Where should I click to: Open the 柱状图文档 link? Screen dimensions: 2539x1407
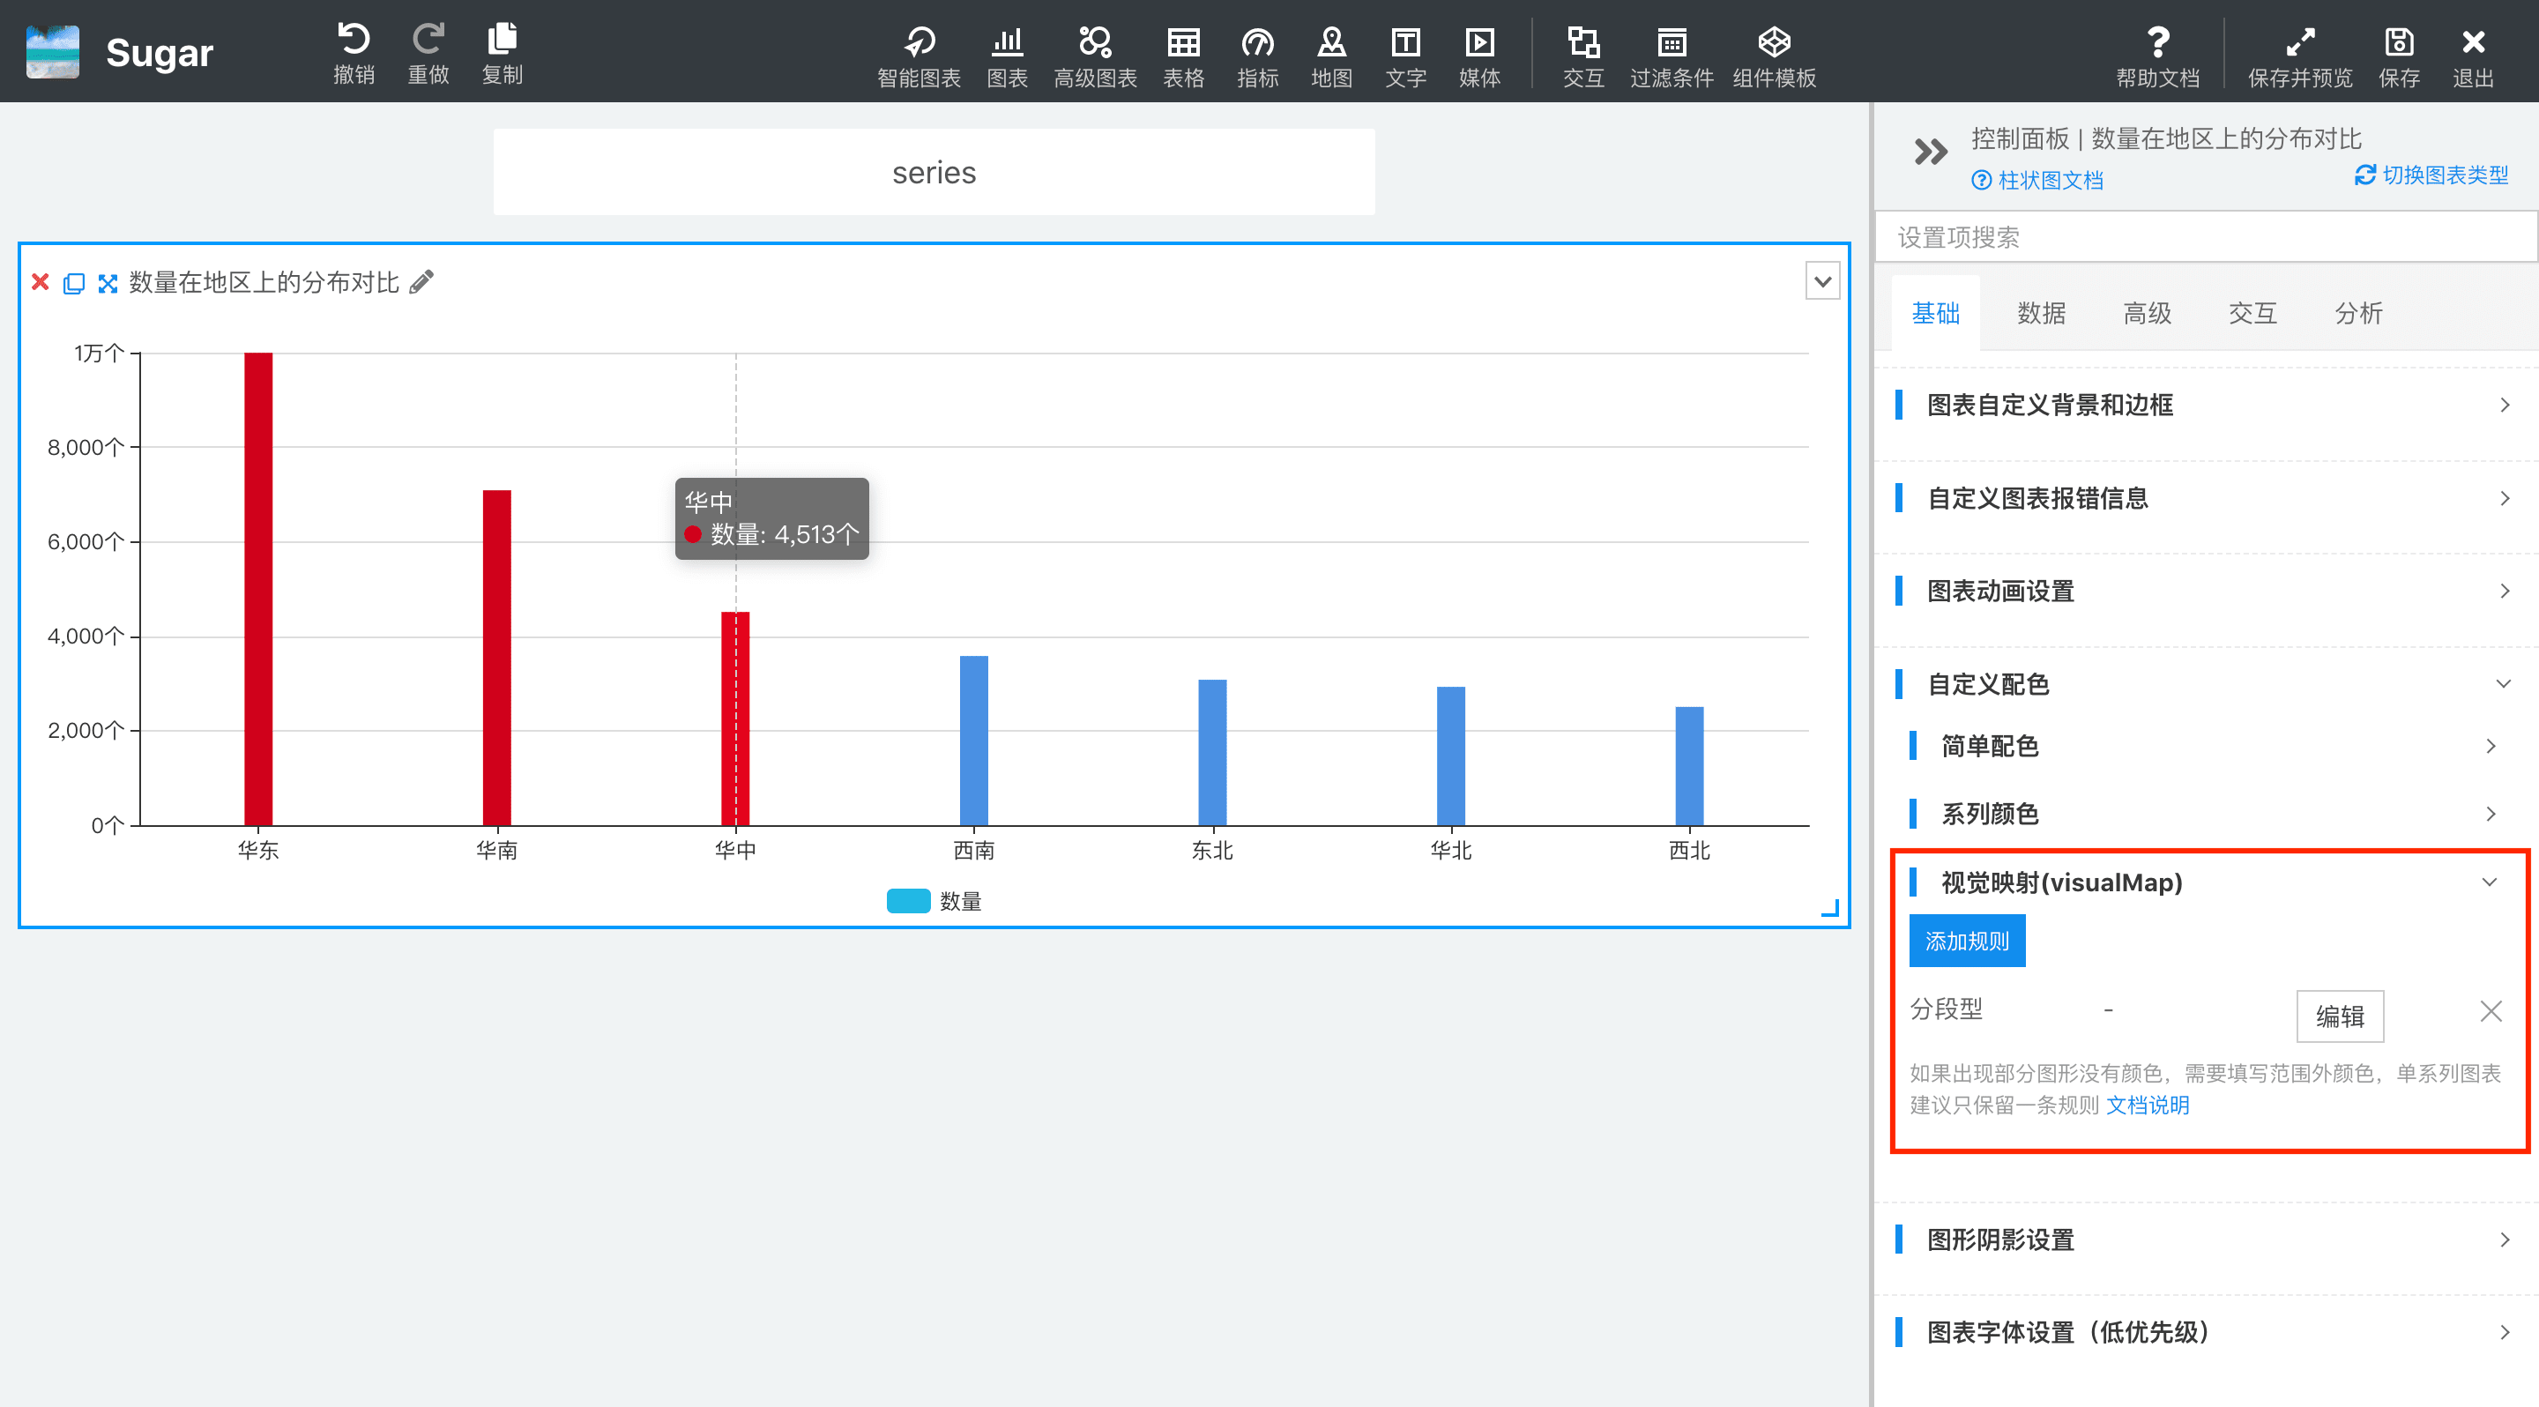pyautogui.click(x=2048, y=181)
